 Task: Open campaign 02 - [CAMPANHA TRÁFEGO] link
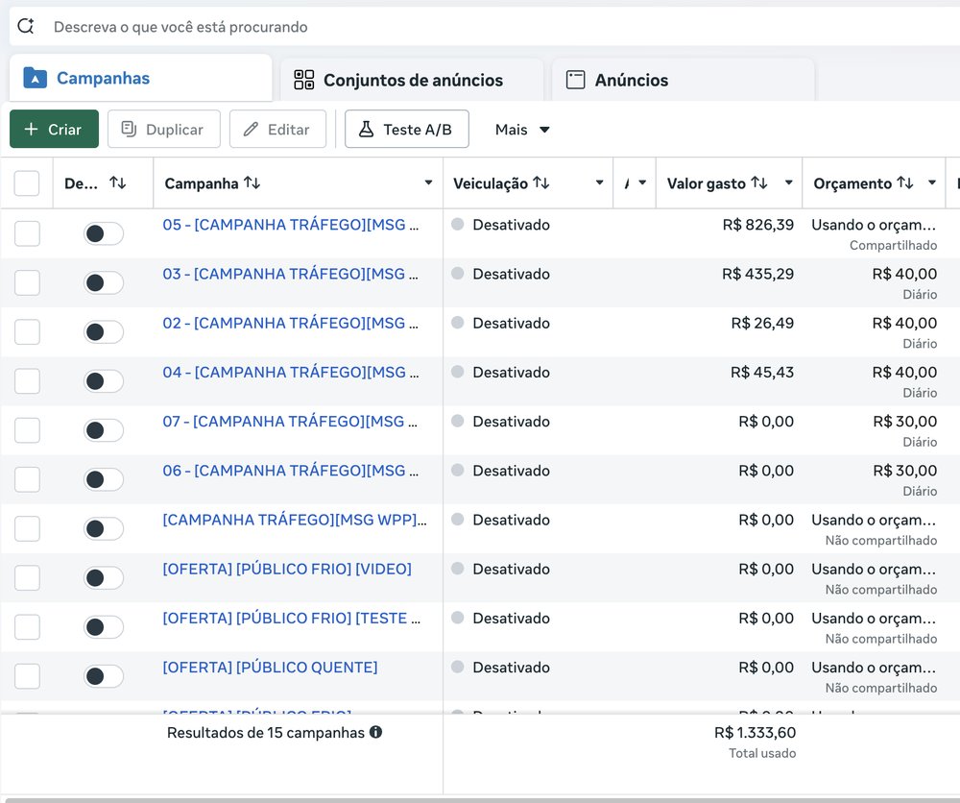[x=291, y=323]
